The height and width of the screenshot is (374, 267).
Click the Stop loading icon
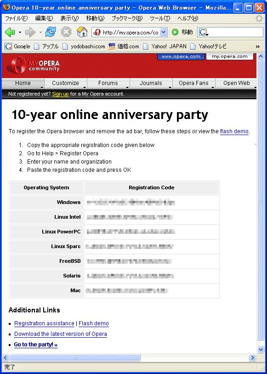point(66,32)
